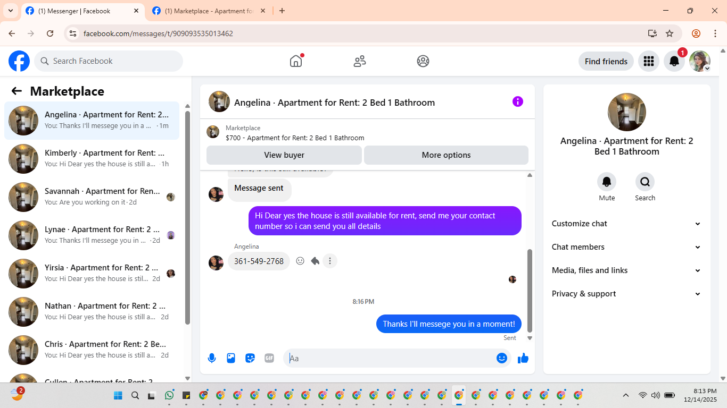Send a thumbs up like
Viewport: 727px width, 408px height.
pos(523,358)
